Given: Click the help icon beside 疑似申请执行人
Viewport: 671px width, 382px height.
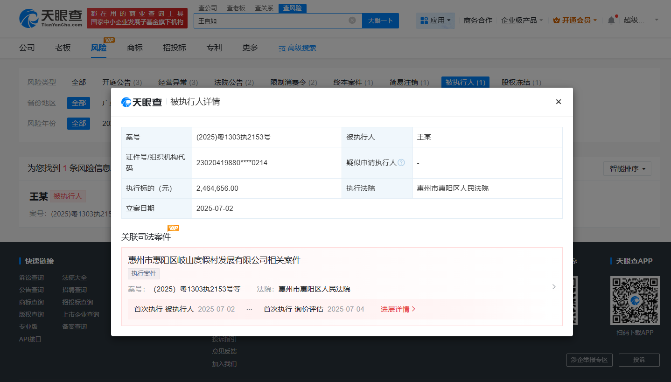Looking at the screenshot, I should 401,163.
